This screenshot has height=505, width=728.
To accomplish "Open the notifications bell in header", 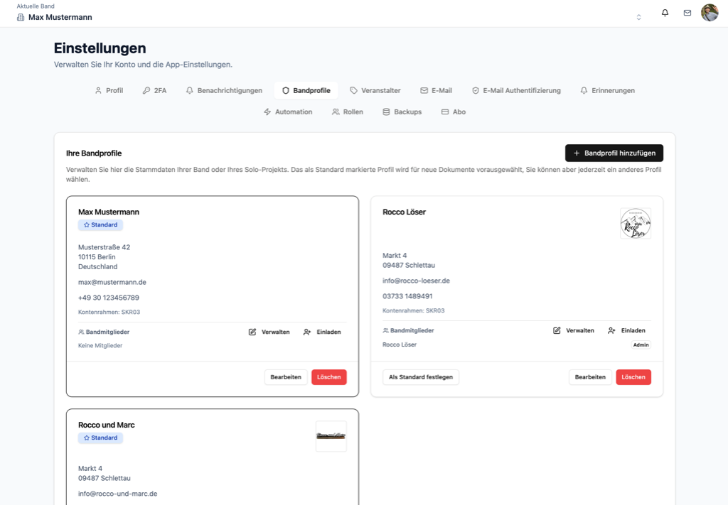I will pyautogui.click(x=665, y=13).
